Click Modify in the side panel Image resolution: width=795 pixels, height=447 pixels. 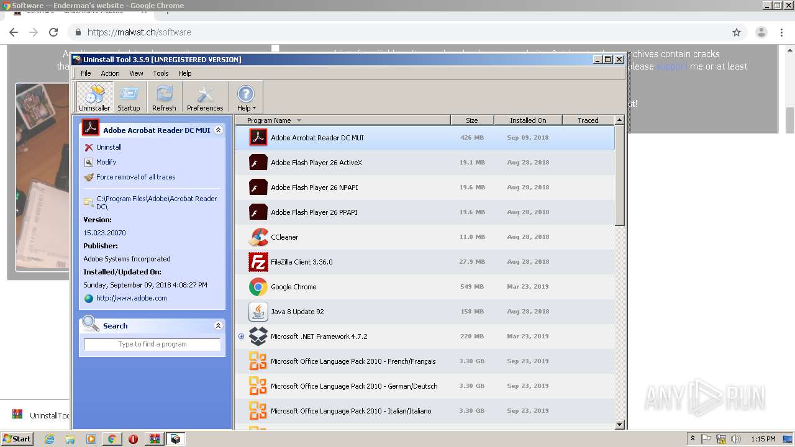(106, 162)
